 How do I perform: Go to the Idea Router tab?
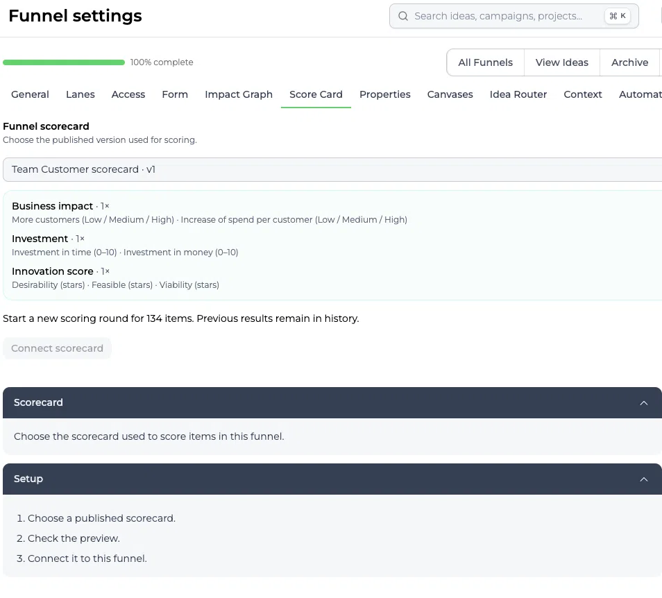[x=518, y=94]
